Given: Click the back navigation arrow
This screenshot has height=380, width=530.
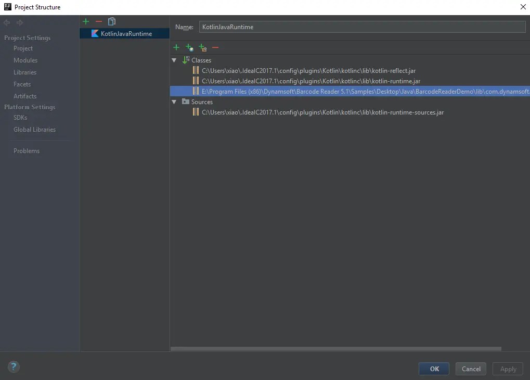Looking at the screenshot, I should 6,22.
